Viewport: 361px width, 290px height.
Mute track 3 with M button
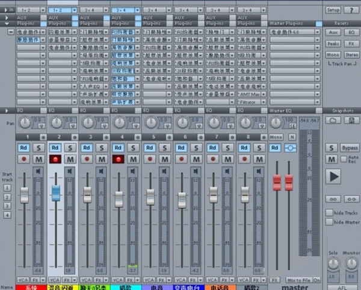coord(102,159)
